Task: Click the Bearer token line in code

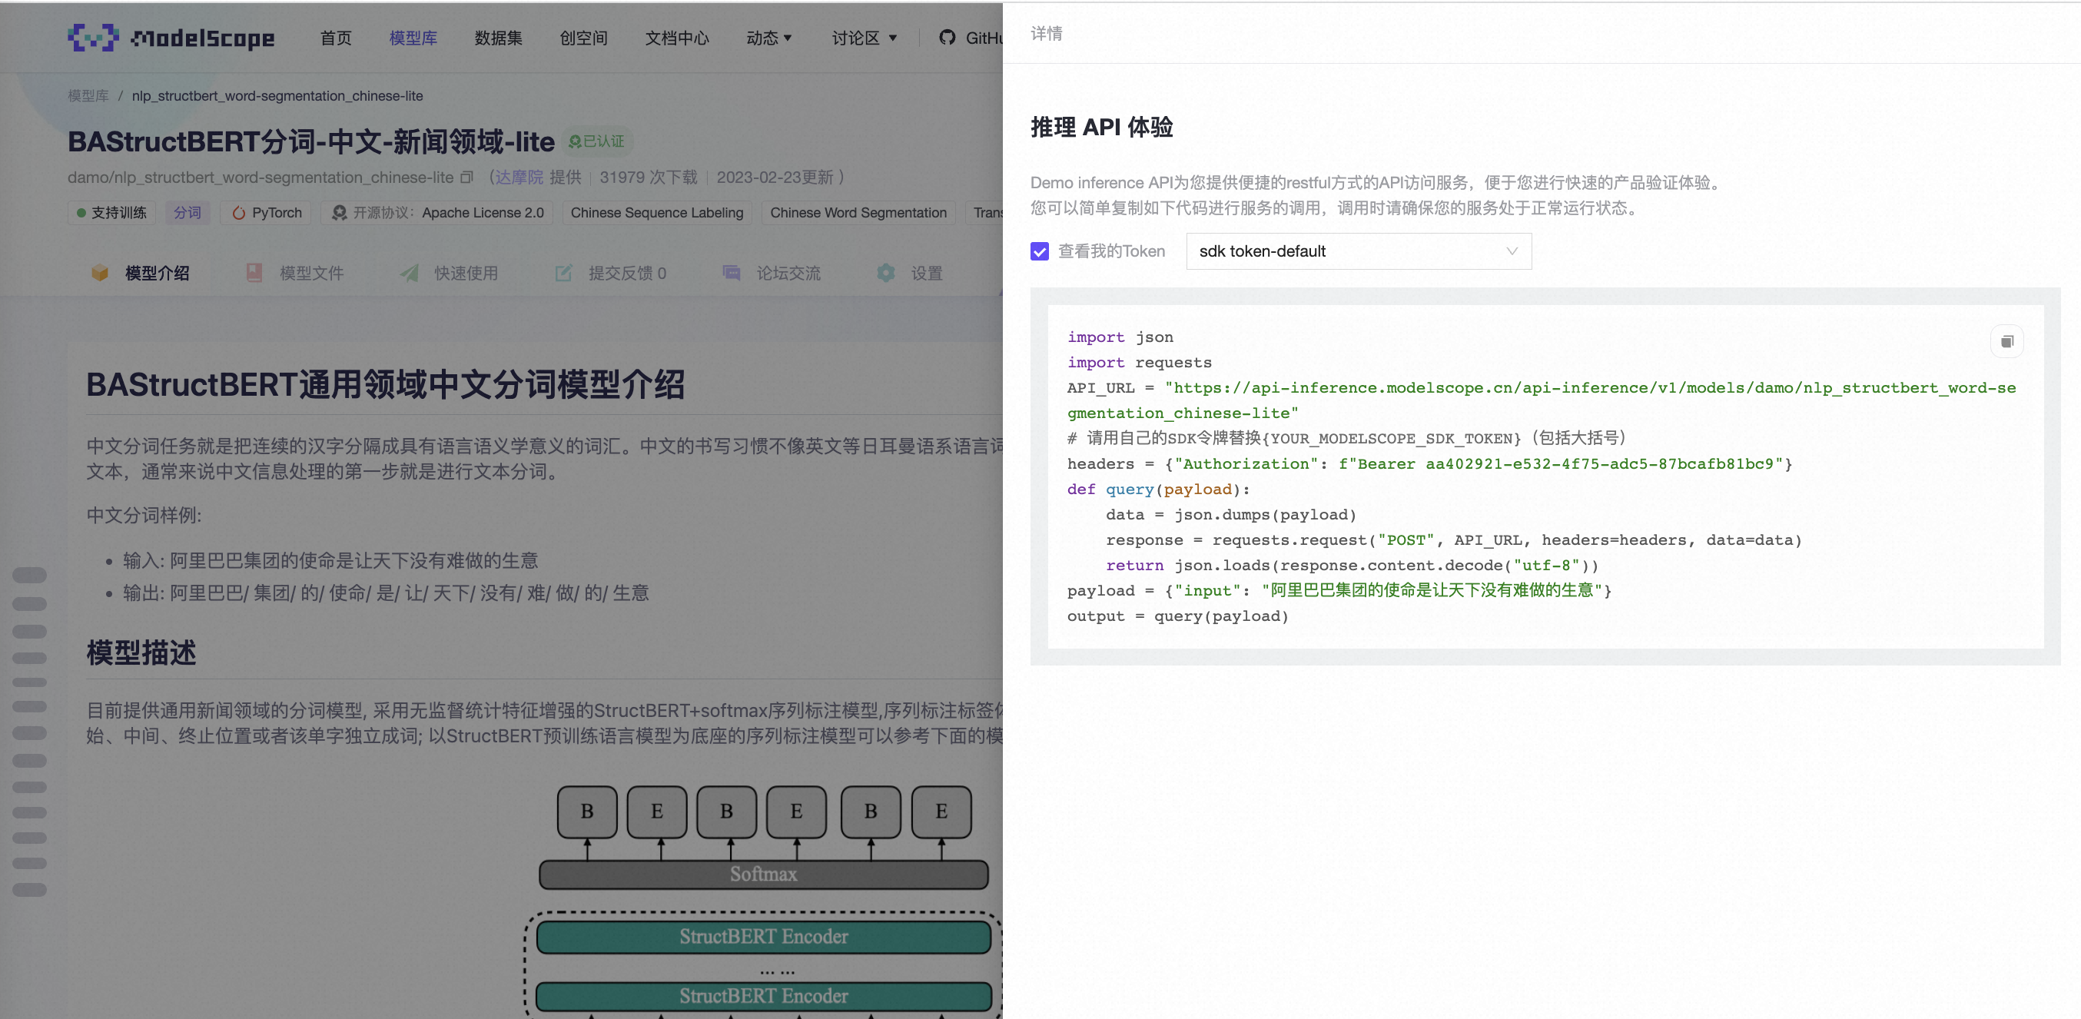Action: [x=1430, y=464]
